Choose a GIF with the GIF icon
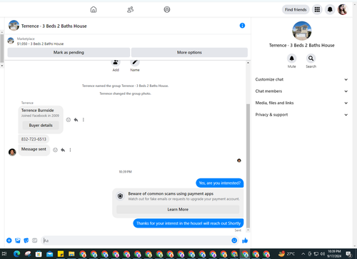Screen dimensions: 357x259 [x=35, y=240]
